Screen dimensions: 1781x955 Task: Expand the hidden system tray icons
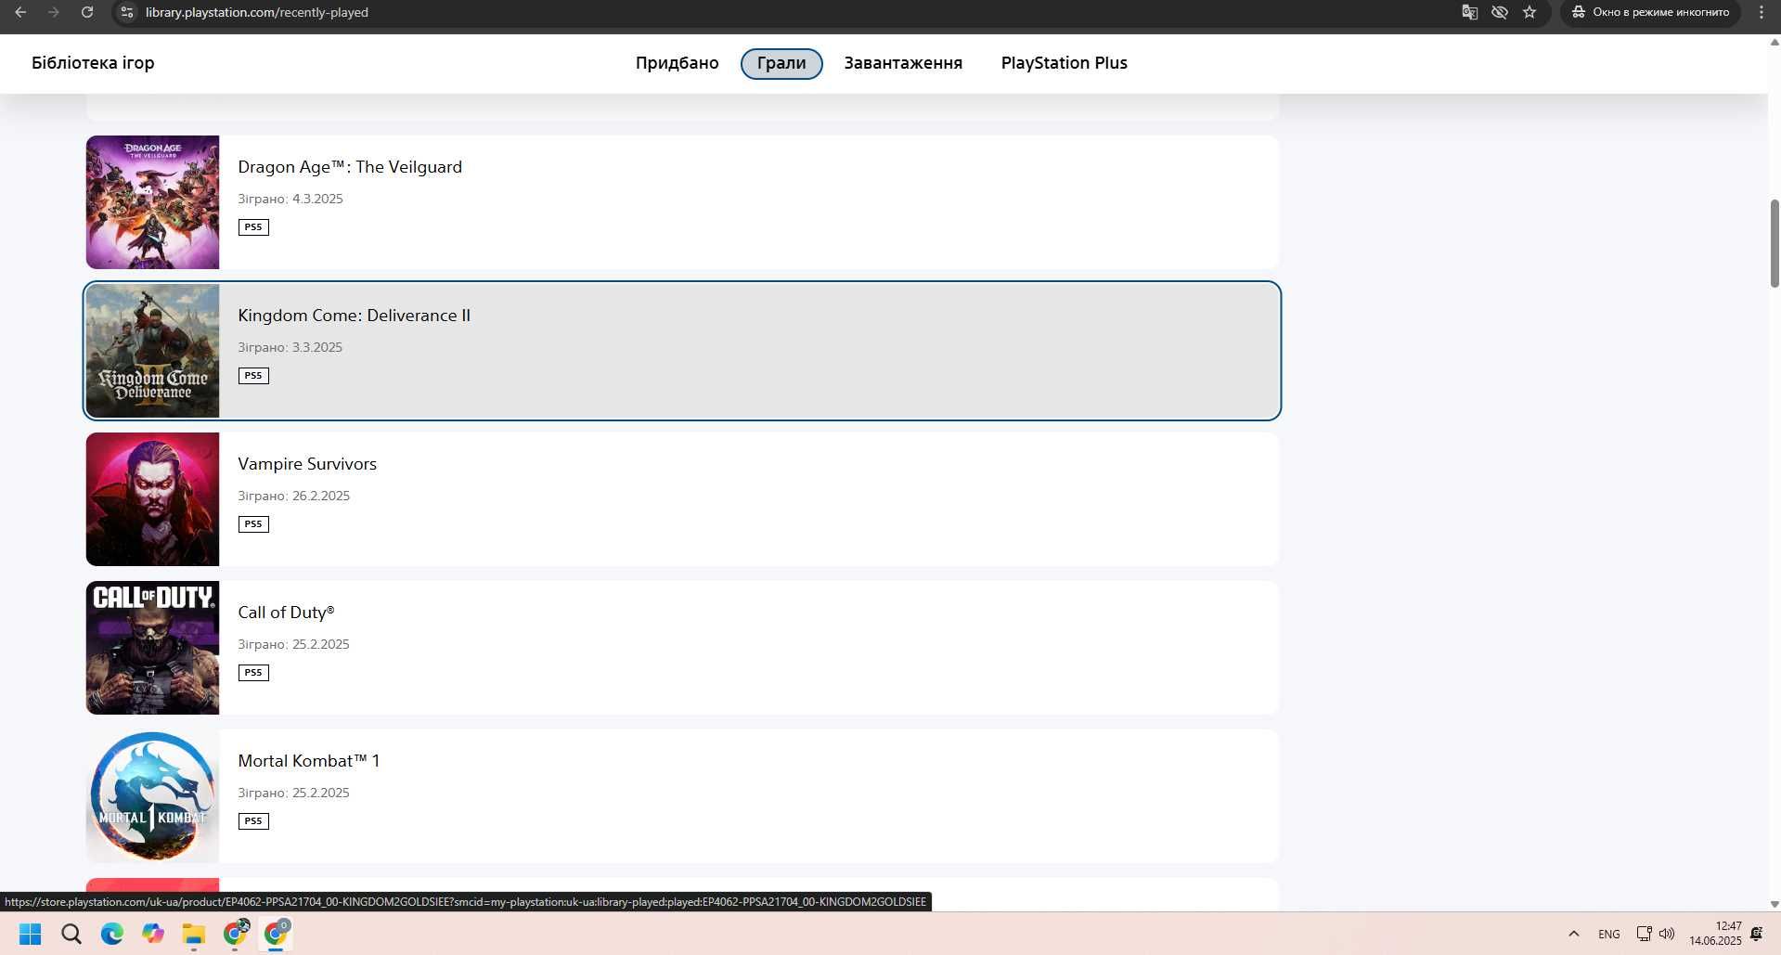[x=1573, y=934]
